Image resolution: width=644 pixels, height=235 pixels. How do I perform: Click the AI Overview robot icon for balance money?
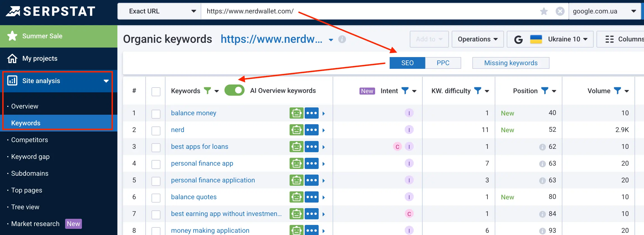tap(296, 113)
